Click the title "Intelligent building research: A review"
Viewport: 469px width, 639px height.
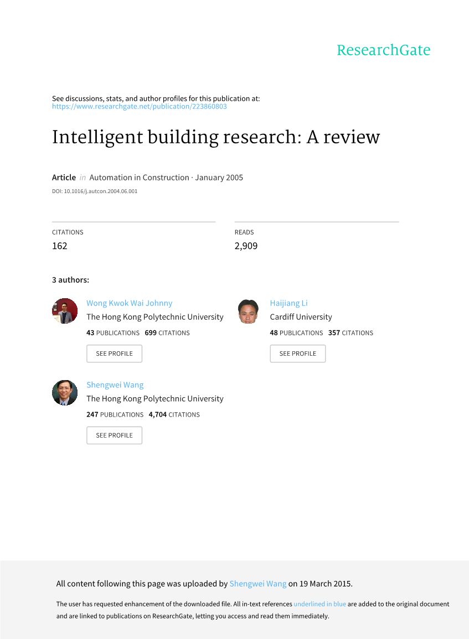pos(216,137)
